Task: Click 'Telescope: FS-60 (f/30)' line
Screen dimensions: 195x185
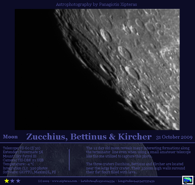Action: (x=22, y=148)
